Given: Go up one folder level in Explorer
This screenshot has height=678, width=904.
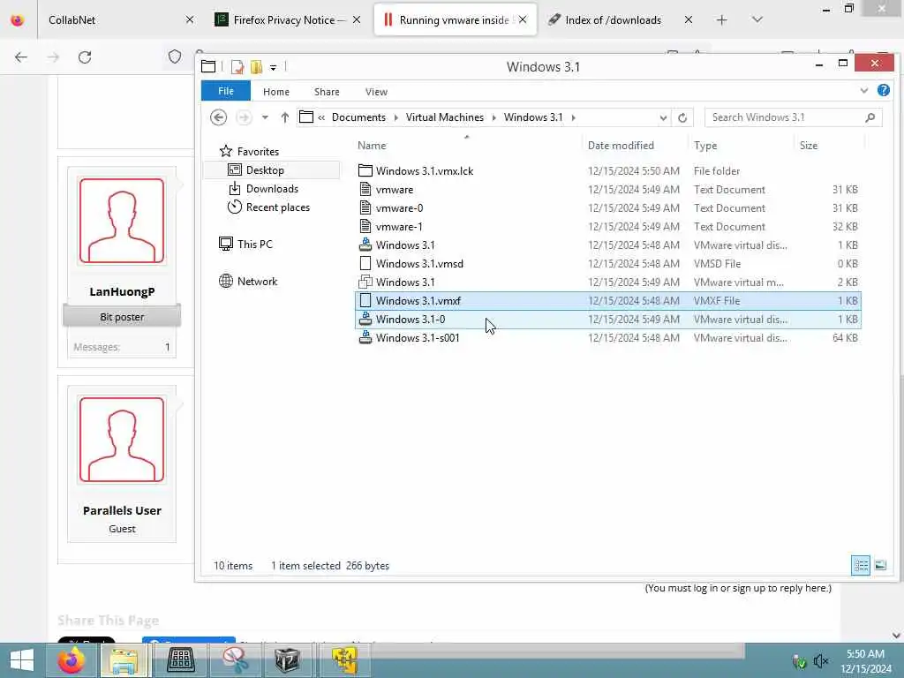Looking at the screenshot, I should pos(285,117).
